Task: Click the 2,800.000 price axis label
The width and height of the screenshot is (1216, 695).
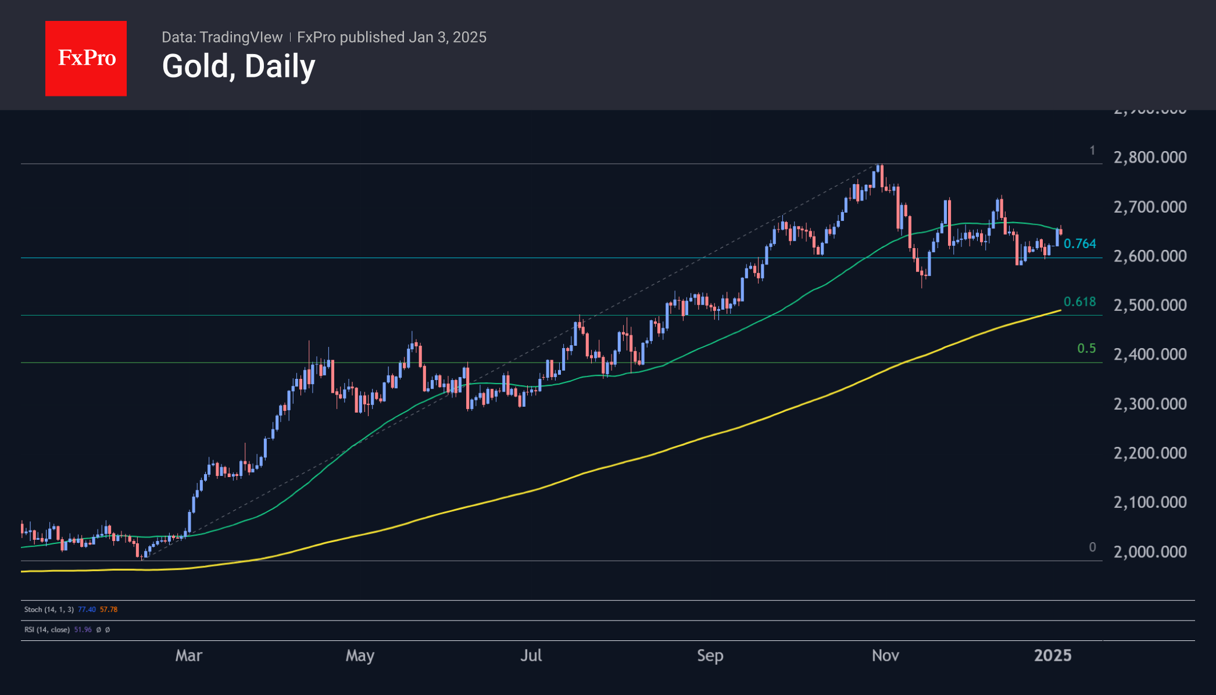Action: pyautogui.click(x=1150, y=157)
